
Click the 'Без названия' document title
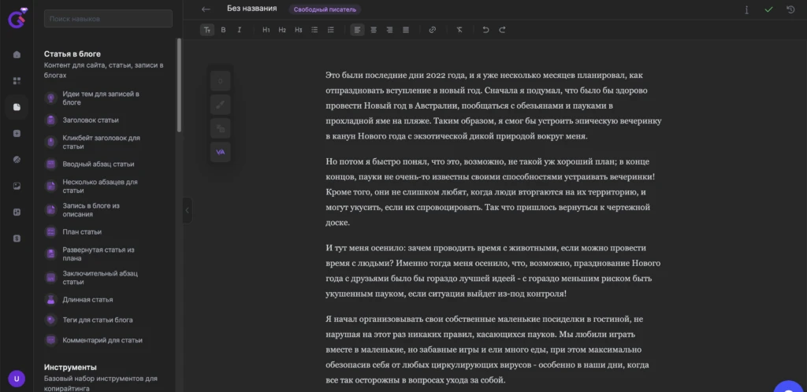pyautogui.click(x=251, y=8)
